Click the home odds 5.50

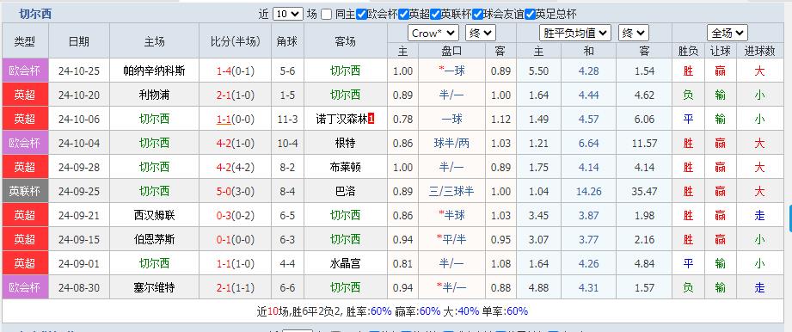point(538,71)
